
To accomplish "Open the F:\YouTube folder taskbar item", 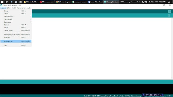I will pyautogui.click(x=31, y=2).
